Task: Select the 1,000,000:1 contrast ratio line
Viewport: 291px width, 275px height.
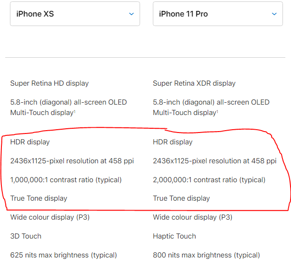Action: point(66,180)
